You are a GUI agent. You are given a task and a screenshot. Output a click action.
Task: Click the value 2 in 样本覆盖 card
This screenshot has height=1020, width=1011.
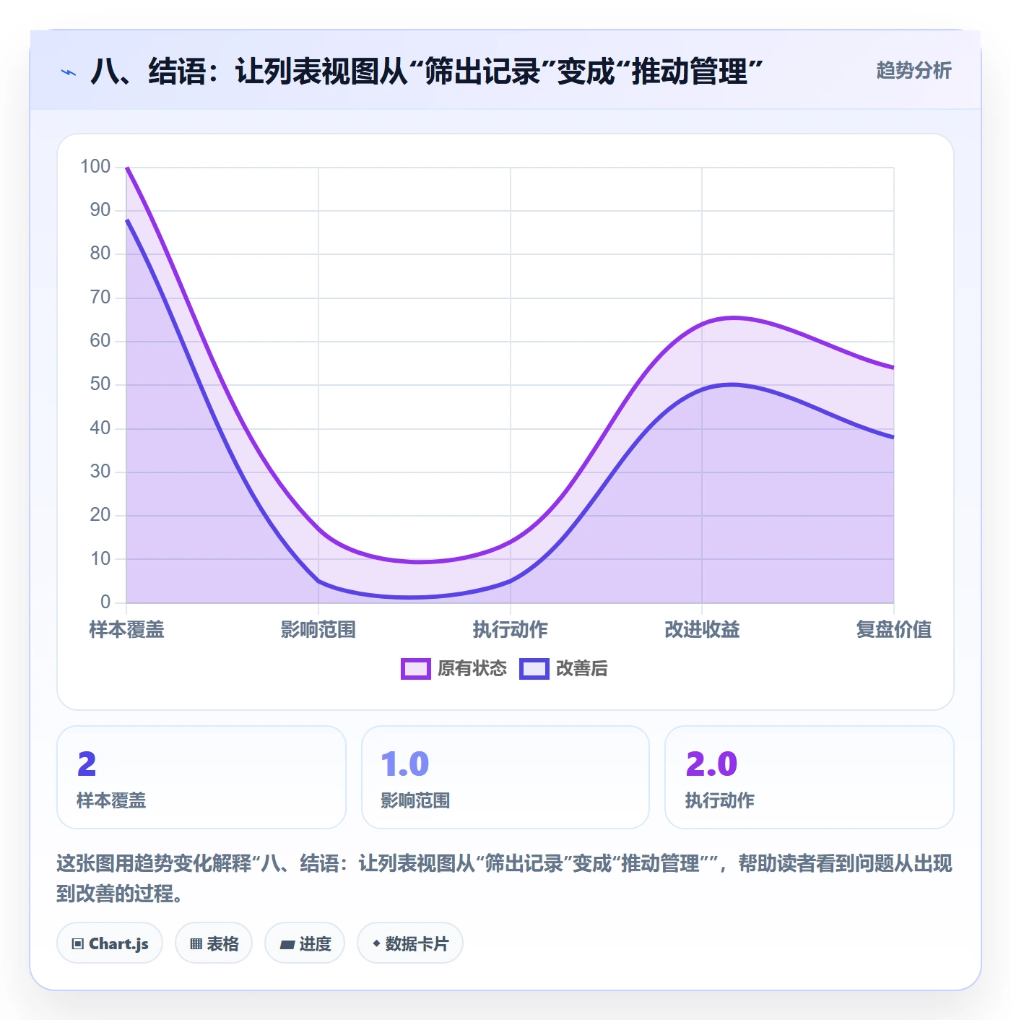pyautogui.click(x=87, y=764)
